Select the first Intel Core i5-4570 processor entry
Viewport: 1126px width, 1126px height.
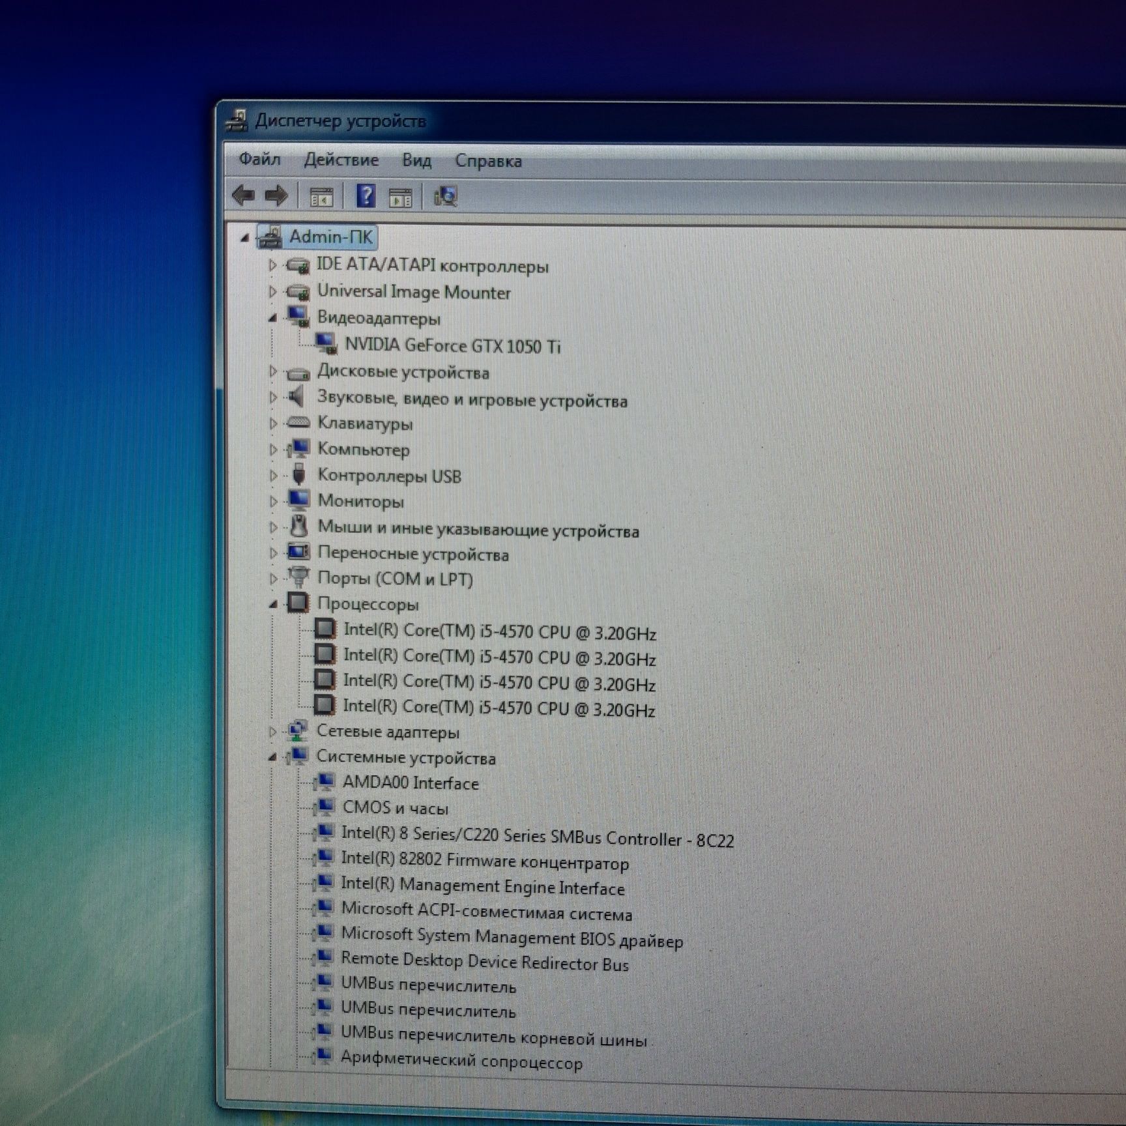coord(499,631)
